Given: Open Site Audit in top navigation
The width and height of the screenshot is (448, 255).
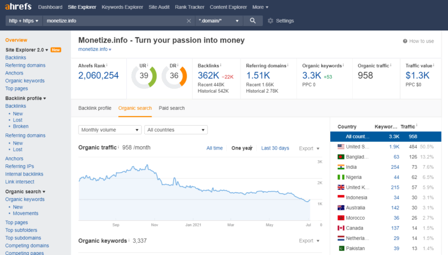Looking at the screenshot, I should (x=159, y=7).
